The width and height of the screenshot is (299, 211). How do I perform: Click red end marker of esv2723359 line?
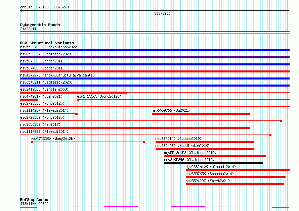pyautogui.click(x=281, y=121)
